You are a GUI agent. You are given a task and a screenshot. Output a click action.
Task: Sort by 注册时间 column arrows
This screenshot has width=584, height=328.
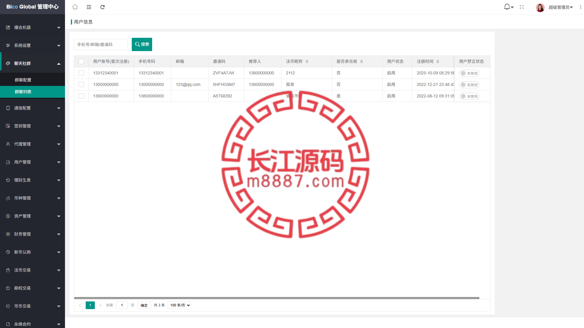(438, 61)
